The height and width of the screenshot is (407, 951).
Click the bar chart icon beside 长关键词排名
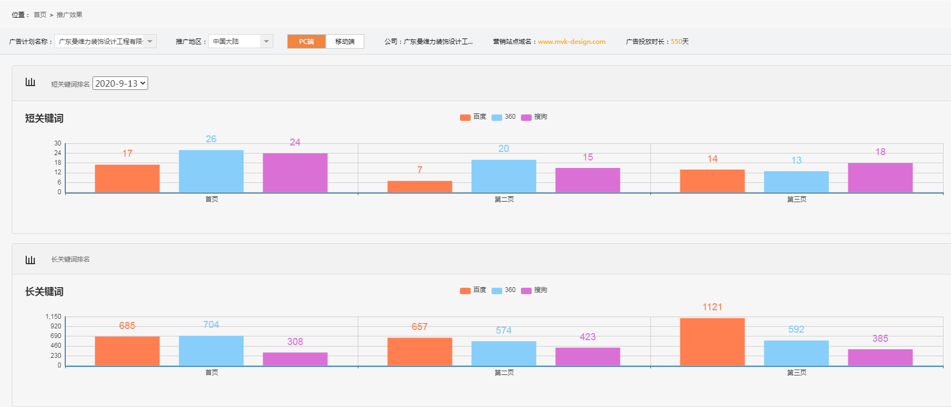[x=30, y=260]
